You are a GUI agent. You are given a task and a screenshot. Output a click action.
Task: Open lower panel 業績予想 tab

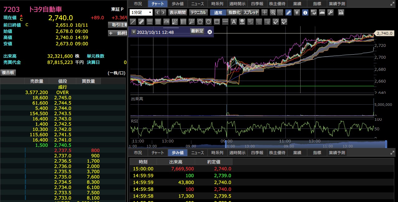tap(337, 153)
